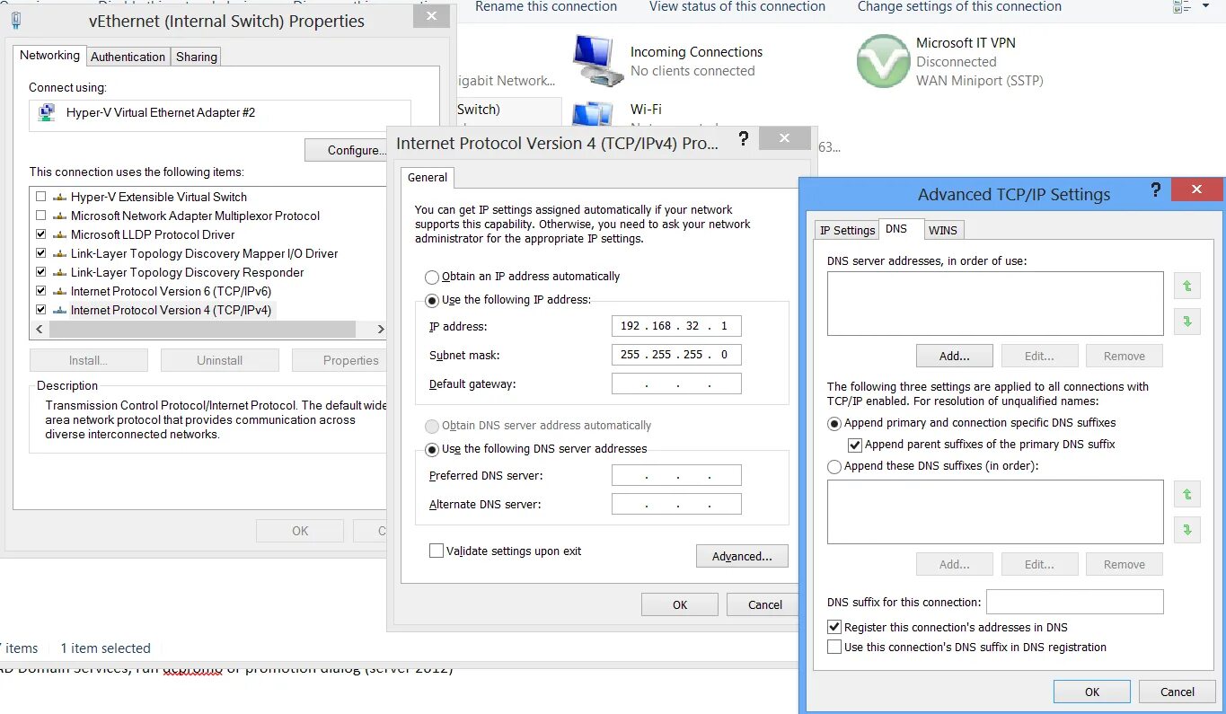The height and width of the screenshot is (714, 1226).
Task: Click Advanced button in IPv4 Properties
Action: pos(742,556)
